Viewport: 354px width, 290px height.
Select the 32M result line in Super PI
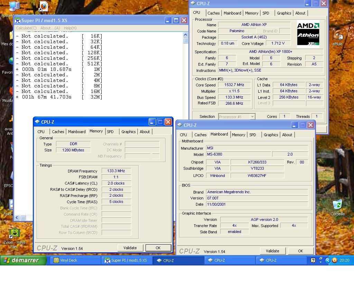click(59, 97)
